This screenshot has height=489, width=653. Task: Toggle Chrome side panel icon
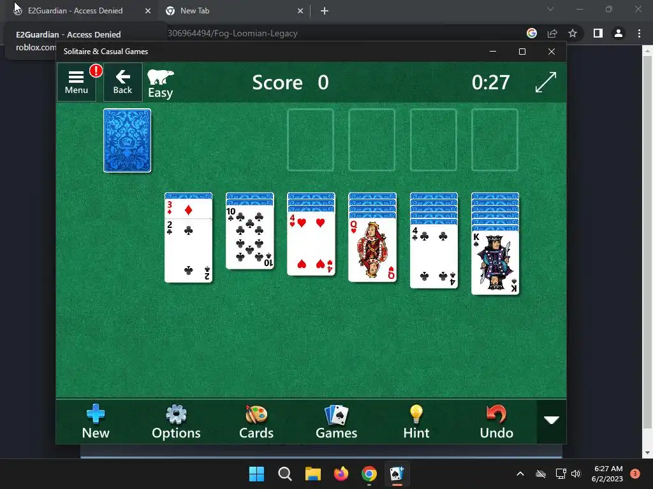[x=598, y=33]
